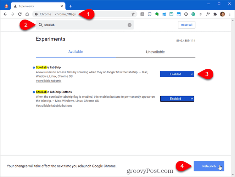Switch to the Unavailable tab

(x=155, y=52)
